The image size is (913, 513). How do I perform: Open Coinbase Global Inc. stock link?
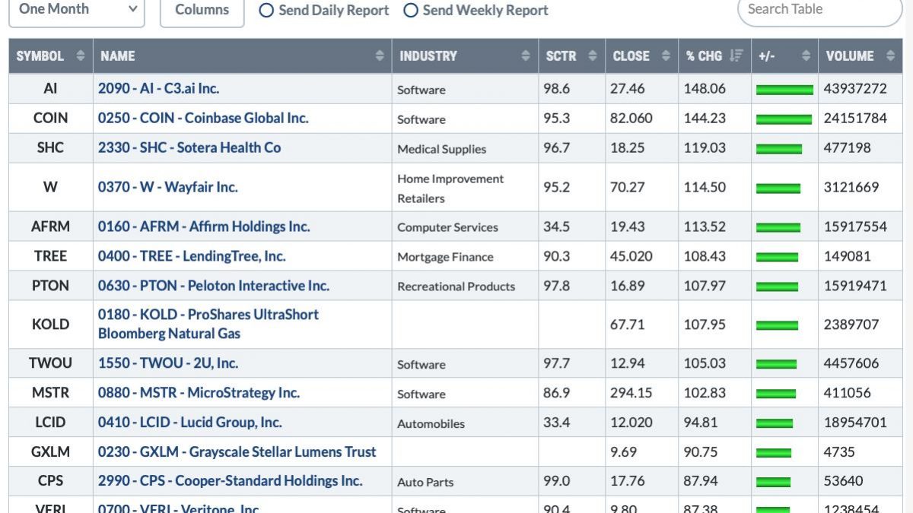pos(203,118)
